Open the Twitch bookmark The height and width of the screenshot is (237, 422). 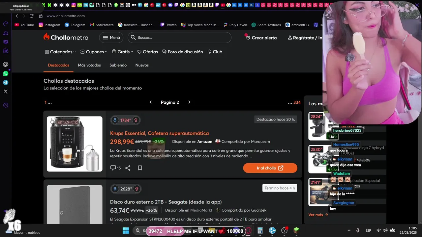(168, 25)
